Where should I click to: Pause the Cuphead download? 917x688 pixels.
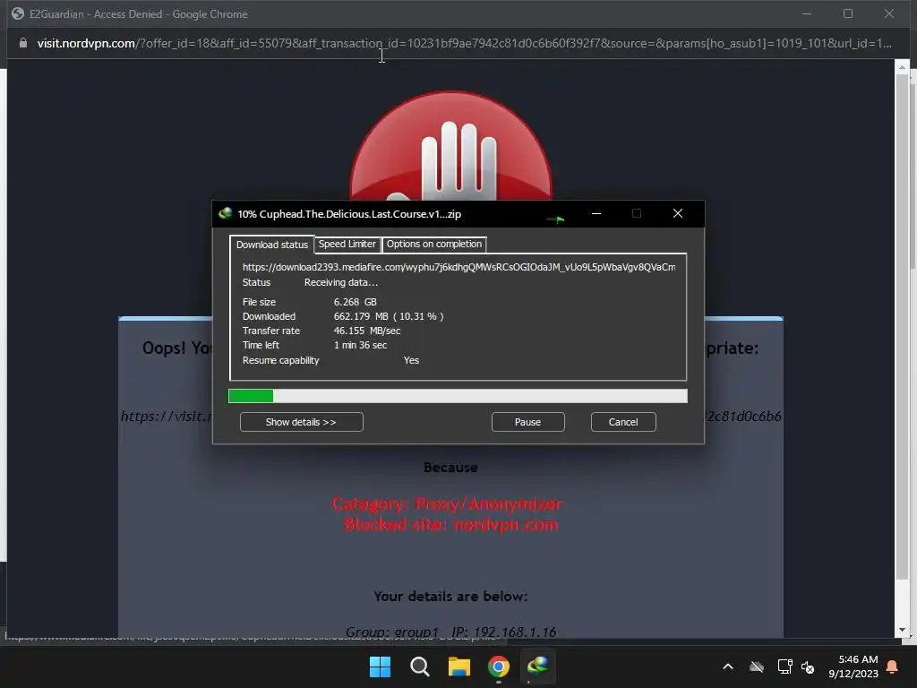pyautogui.click(x=527, y=422)
